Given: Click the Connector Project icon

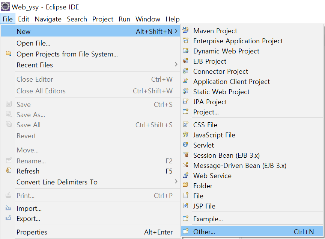Looking at the screenshot, I should tap(185, 71).
